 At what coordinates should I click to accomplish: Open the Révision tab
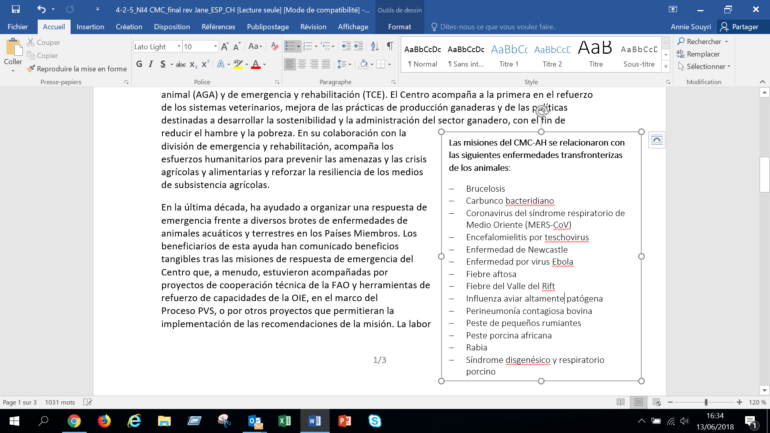[x=313, y=27]
